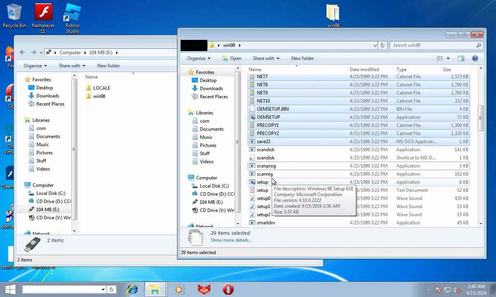
Task: Select the scanreg application row
Action: [x=359, y=174]
